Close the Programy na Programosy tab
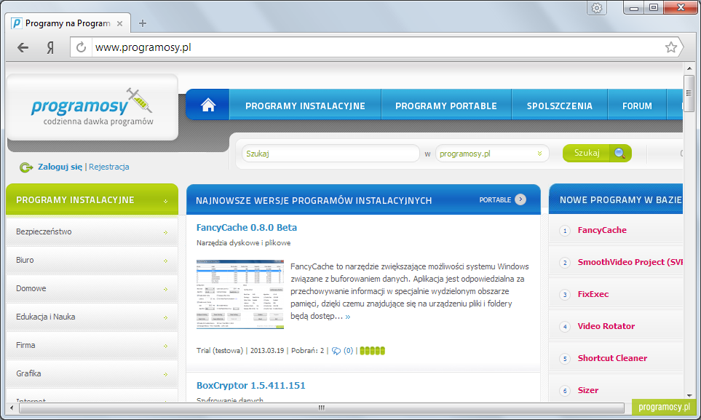Viewport: 701px width, 420px height. pyautogui.click(x=120, y=24)
